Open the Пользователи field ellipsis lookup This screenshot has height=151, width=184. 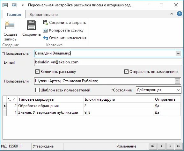pos(177,81)
